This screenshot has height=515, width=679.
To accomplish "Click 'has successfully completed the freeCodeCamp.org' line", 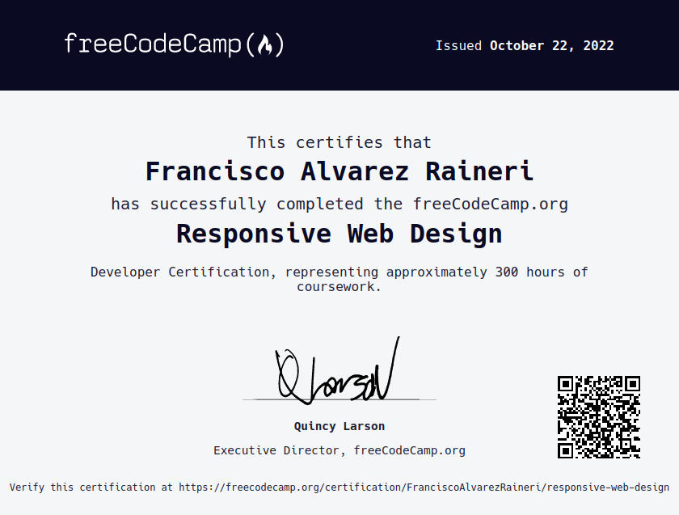I will click(x=339, y=204).
